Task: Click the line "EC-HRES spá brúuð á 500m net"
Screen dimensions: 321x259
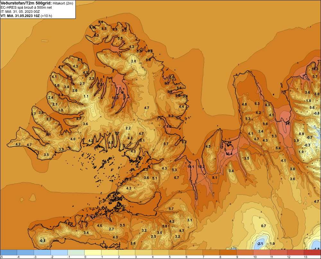Action: tap(26, 7)
